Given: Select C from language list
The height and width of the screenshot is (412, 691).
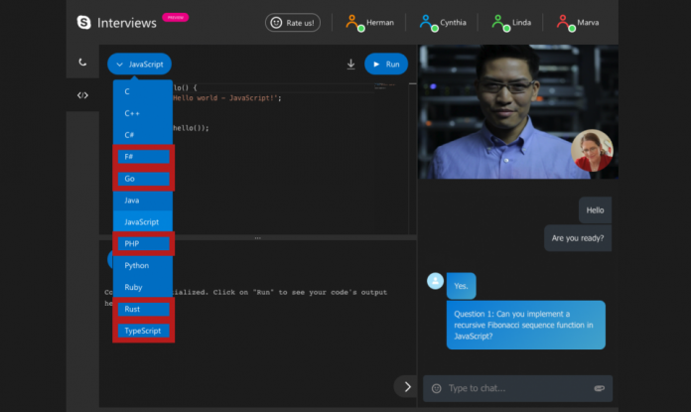Looking at the screenshot, I should coord(143,91).
